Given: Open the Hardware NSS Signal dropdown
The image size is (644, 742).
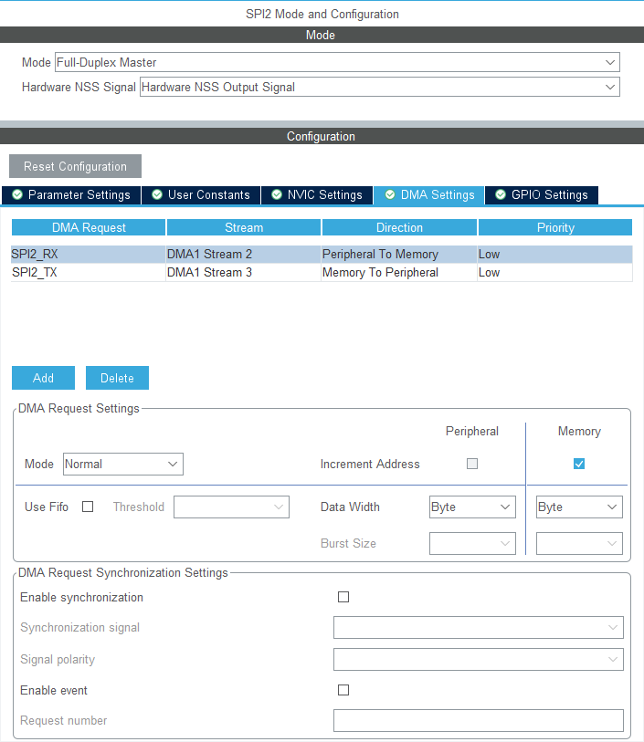Looking at the screenshot, I should [x=380, y=87].
